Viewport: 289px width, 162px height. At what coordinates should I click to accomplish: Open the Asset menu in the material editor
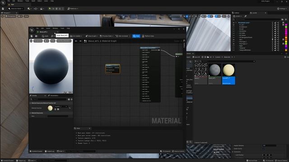[48, 28]
